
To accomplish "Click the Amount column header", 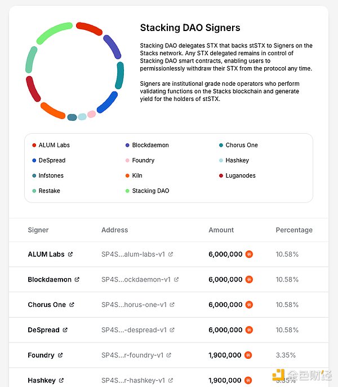I will point(221,230).
